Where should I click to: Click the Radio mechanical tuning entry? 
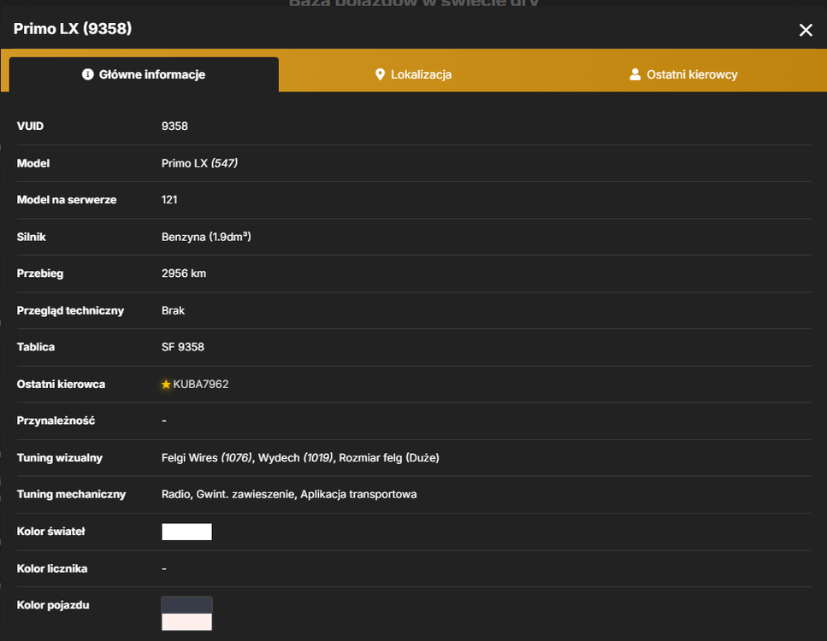(175, 495)
